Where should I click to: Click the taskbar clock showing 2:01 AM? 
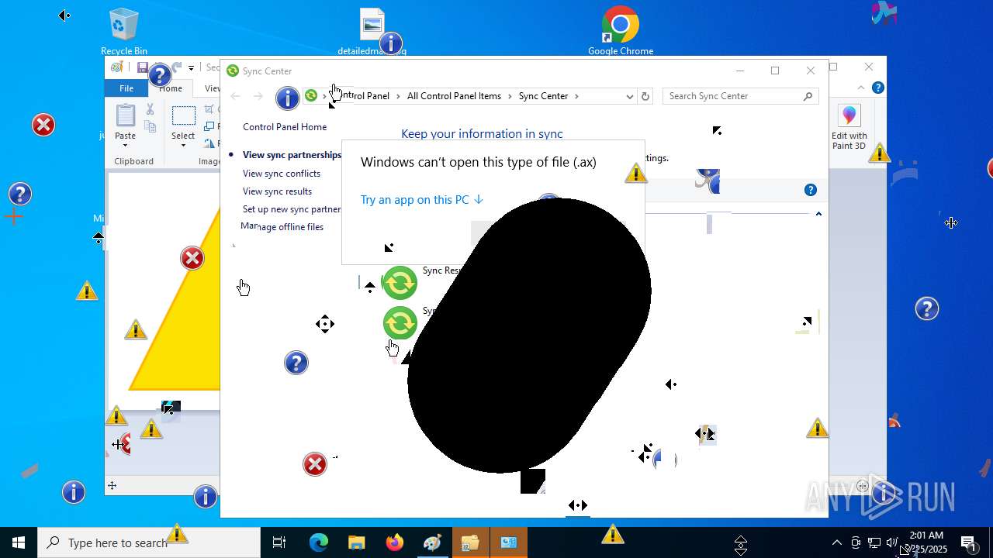(926, 542)
